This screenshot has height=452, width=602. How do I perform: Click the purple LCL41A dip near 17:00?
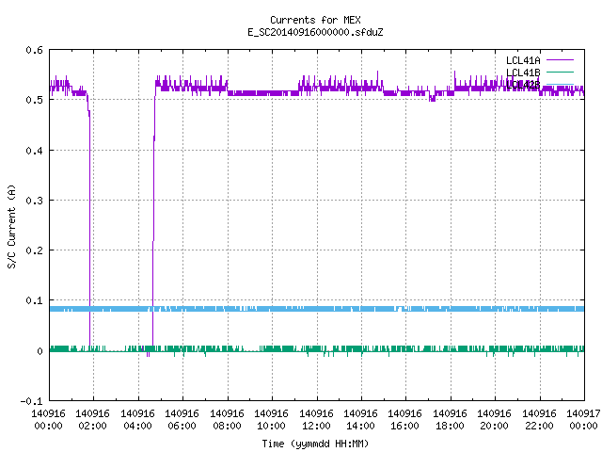[433, 97]
